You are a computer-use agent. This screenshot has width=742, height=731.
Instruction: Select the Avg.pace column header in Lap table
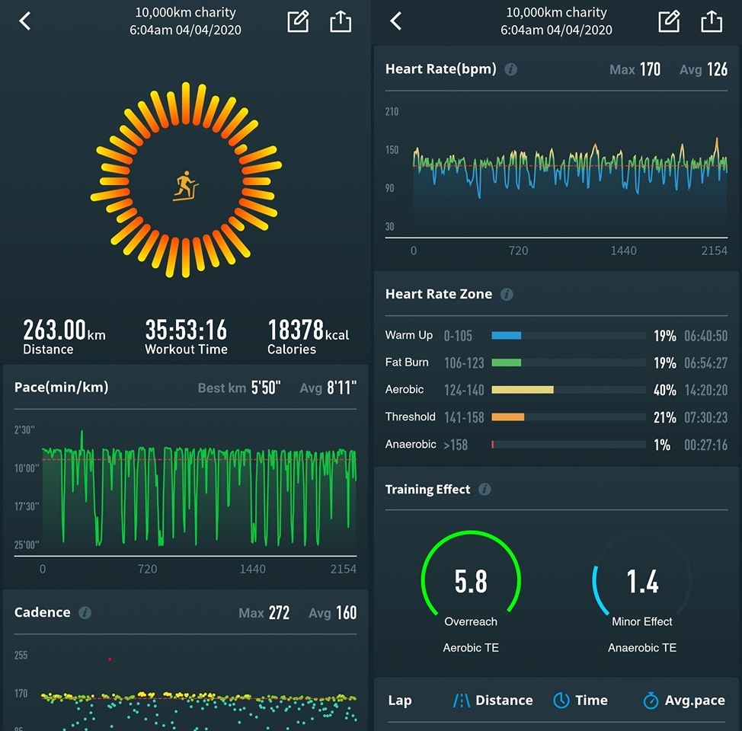pos(683,701)
